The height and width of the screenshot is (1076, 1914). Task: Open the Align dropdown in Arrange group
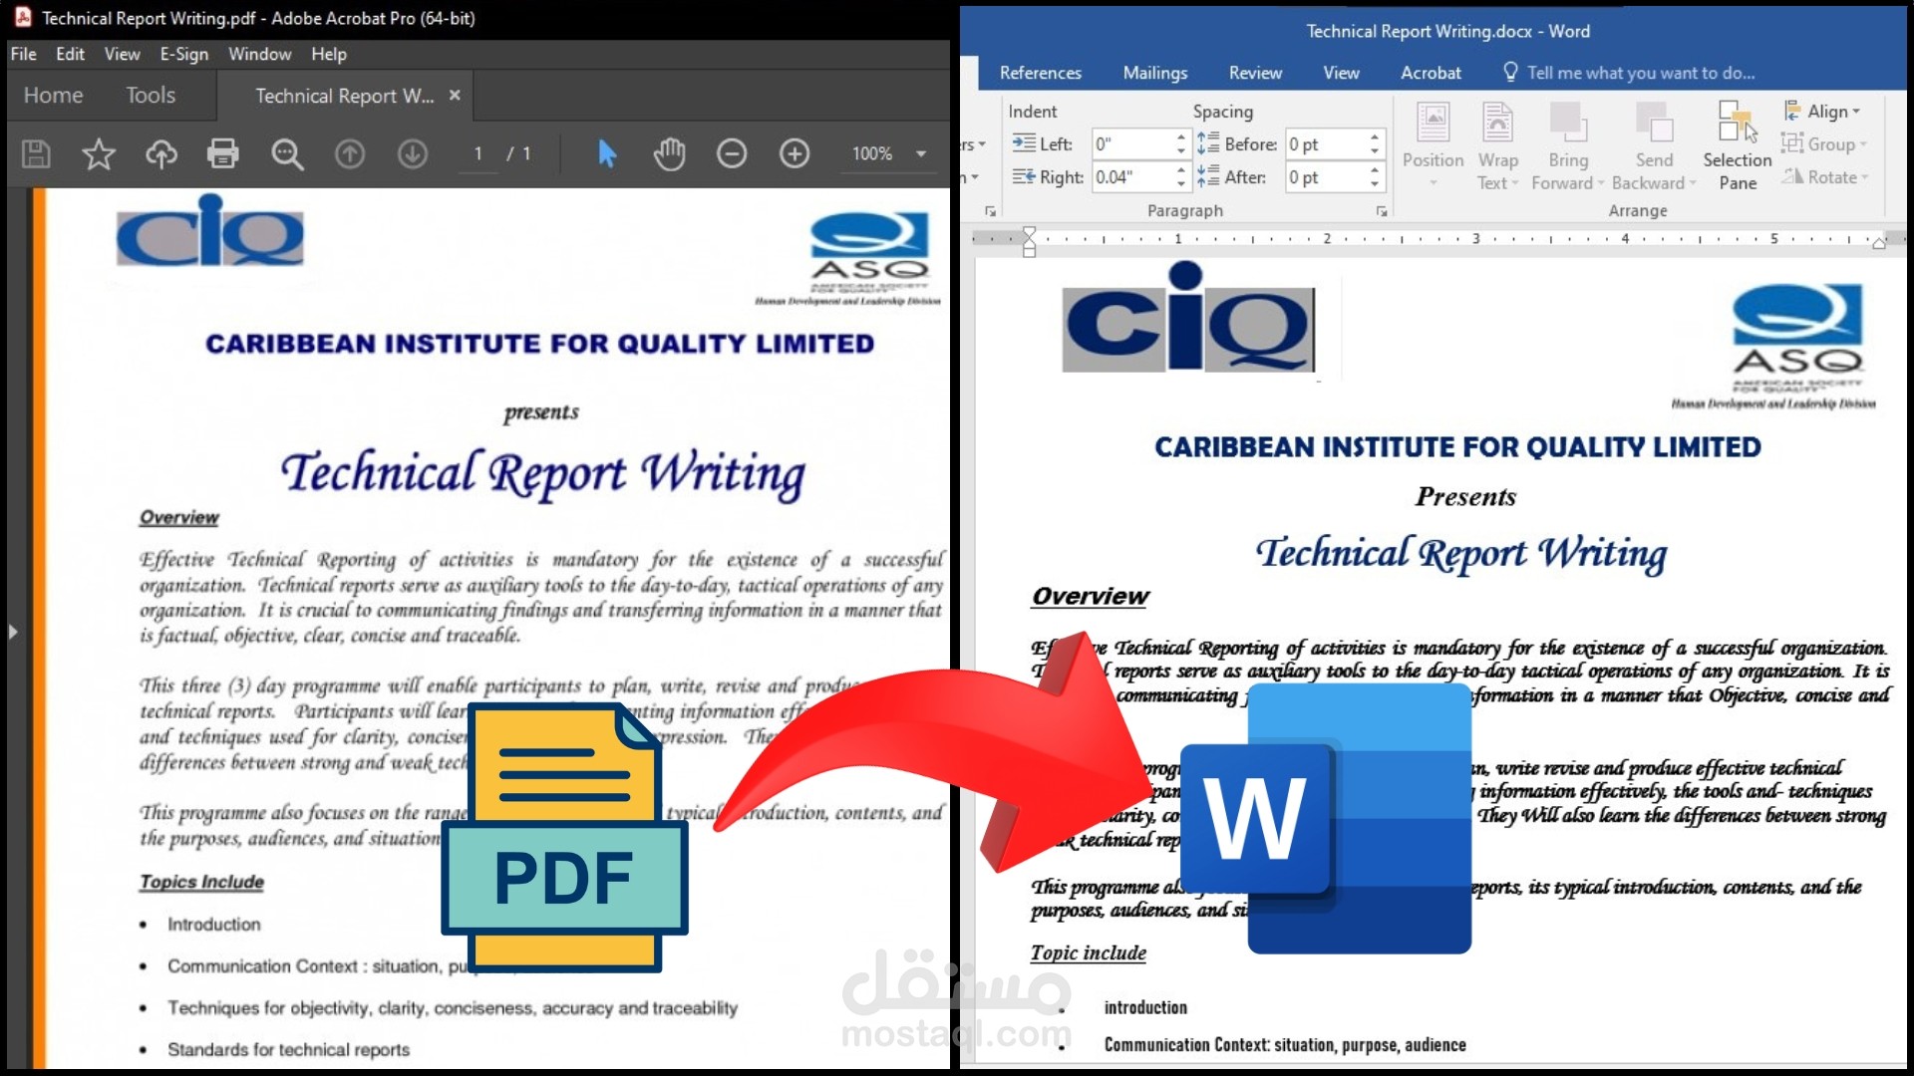[1822, 112]
